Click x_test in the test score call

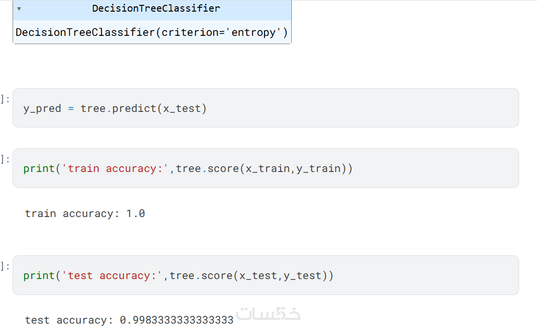point(257,276)
